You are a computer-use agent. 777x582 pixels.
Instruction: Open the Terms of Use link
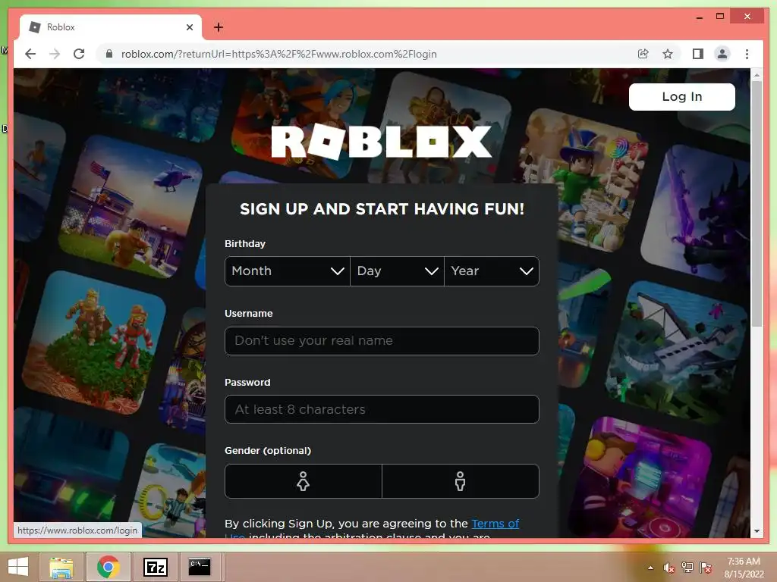tap(495, 524)
